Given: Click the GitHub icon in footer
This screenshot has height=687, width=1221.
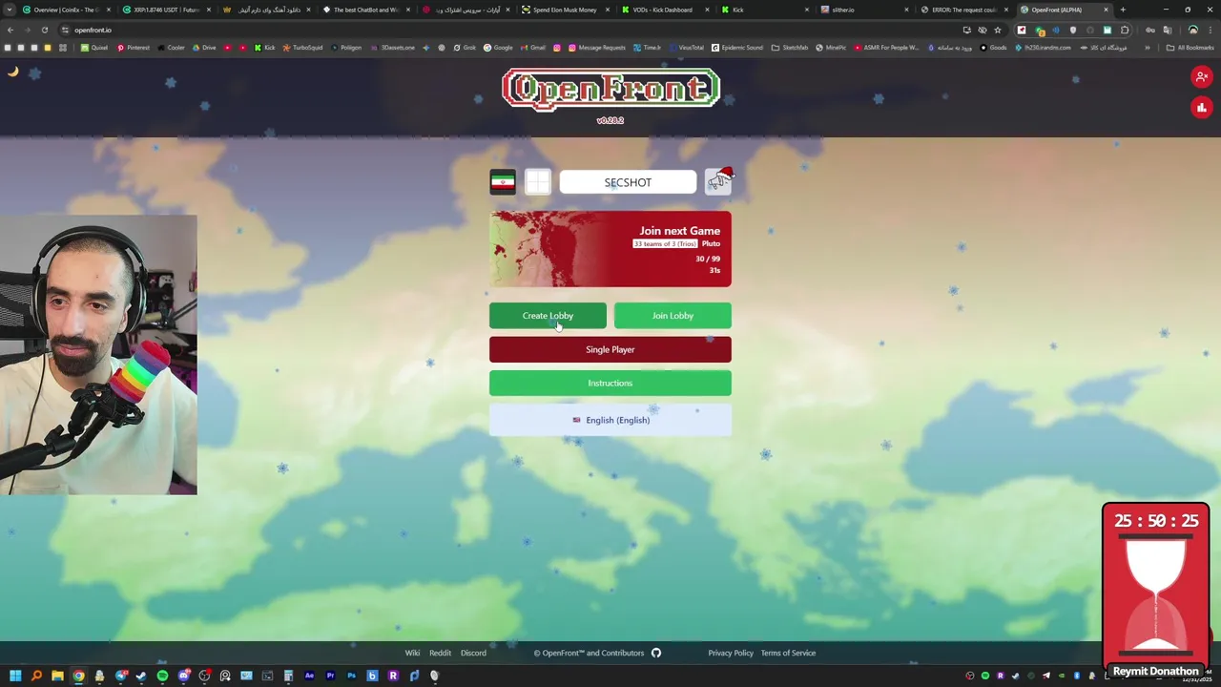Looking at the screenshot, I should click(x=655, y=653).
